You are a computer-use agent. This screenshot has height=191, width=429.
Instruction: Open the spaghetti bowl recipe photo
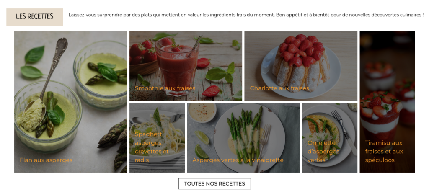coord(157,138)
